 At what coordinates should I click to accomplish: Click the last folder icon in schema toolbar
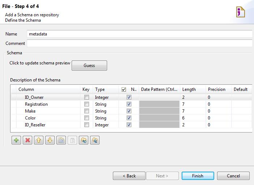click(x=95, y=140)
